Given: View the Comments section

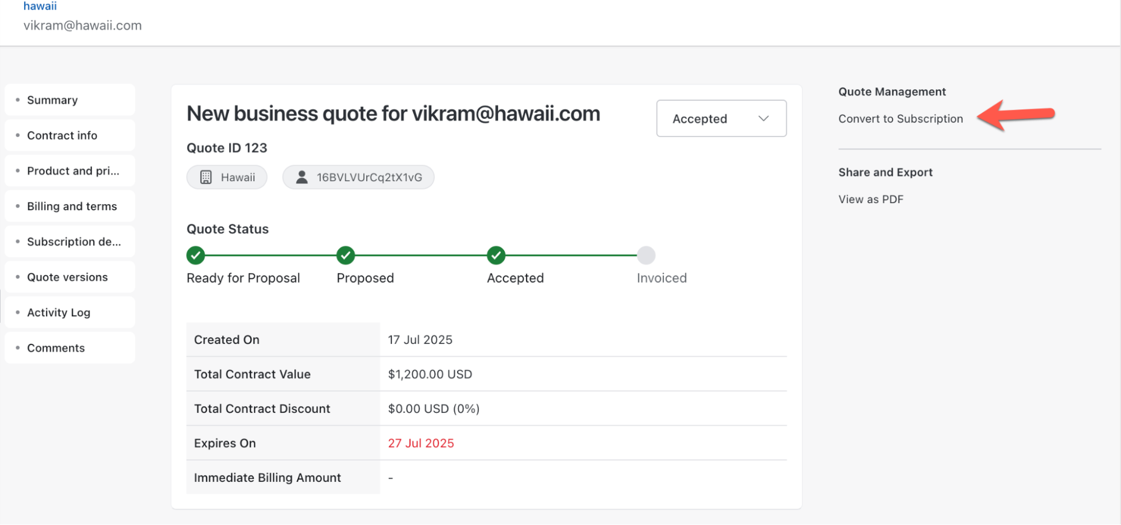Looking at the screenshot, I should click(x=56, y=348).
